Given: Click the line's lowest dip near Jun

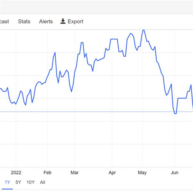Looking at the screenshot, I should [175, 114].
